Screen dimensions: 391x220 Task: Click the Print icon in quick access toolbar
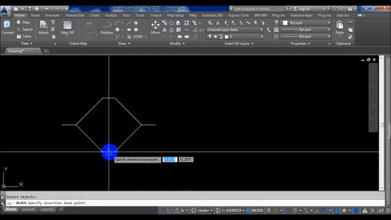point(37,9)
